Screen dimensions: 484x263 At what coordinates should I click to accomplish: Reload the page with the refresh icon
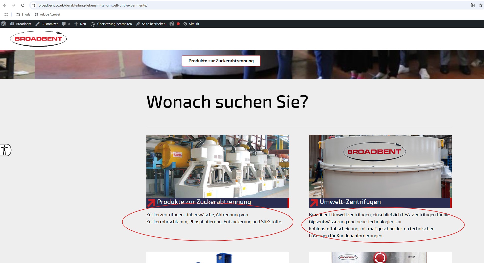(x=23, y=5)
